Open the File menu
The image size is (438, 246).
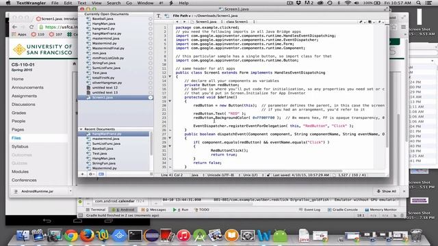[55, 3]
